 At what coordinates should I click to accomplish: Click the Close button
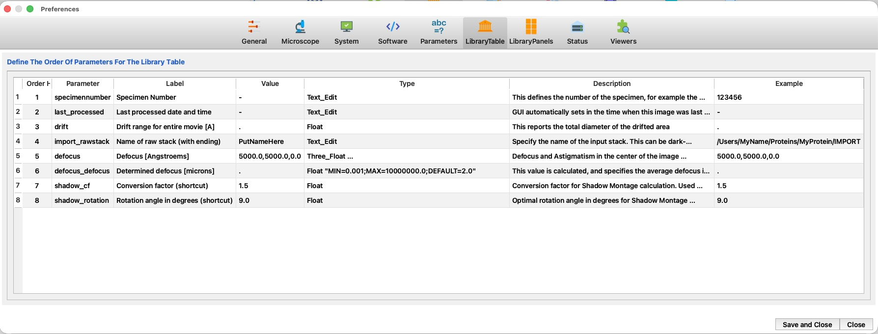click(856, 325)
